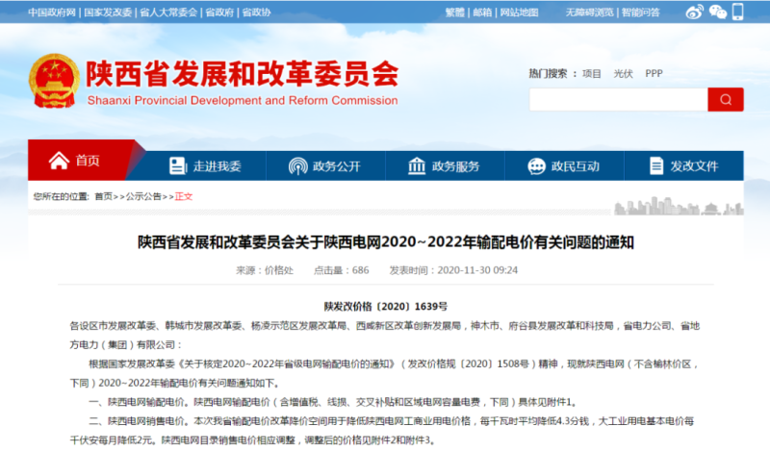Open the 政务公开 navigation tab

pos(325,165)
